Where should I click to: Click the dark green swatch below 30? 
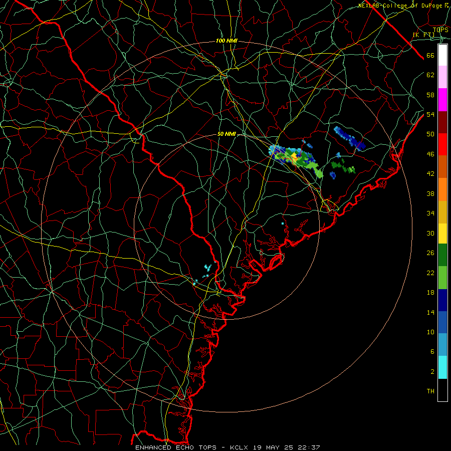pyautogui.click(x=442, y=255)
